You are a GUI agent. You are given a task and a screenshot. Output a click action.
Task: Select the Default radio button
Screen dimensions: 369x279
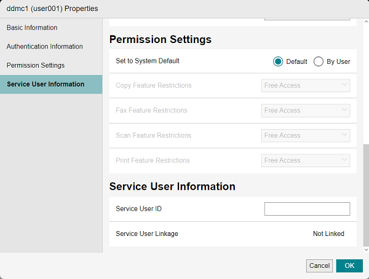point(278,61)
